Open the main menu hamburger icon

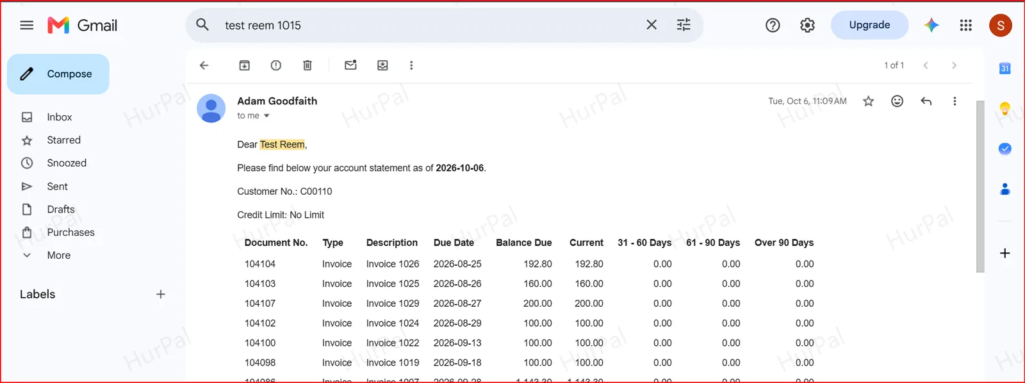pyautogui.click(x=26, y=26)
